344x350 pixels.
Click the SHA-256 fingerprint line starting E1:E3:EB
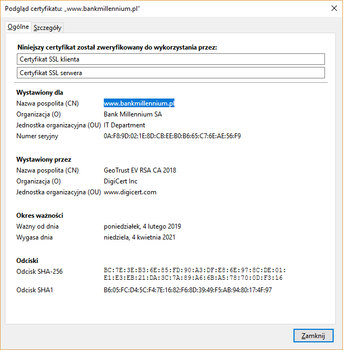[193, 278]
